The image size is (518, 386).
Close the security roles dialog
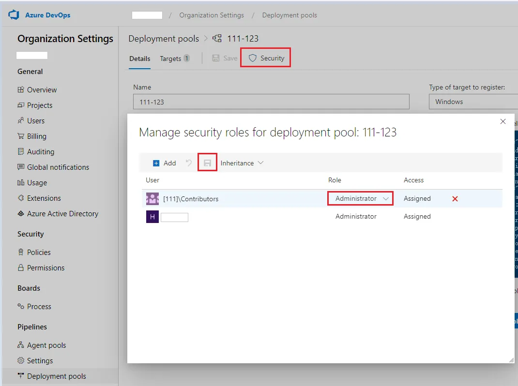point(503,121)
